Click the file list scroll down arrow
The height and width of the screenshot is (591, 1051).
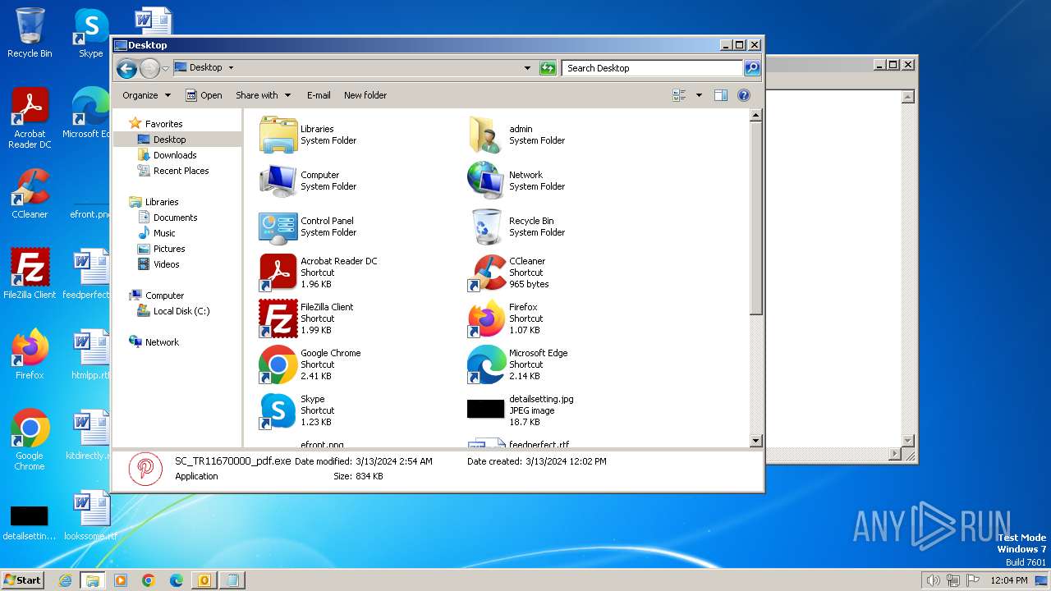(756, 441)
